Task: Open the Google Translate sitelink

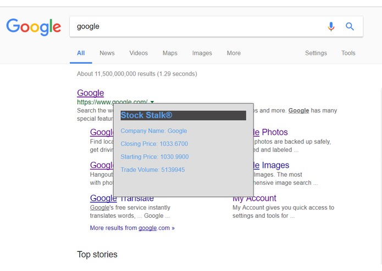Action: [122, 198]
